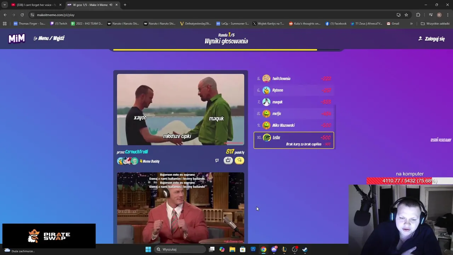This screenshot has width=453, height=255.
Task: Open Microsoft Store from taskbar
Action: pyautogui.click(x=242, y=249)
